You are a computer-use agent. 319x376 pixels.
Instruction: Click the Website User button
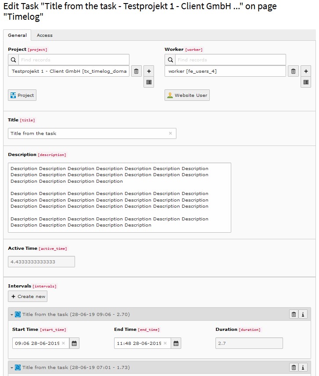(187, 95)
